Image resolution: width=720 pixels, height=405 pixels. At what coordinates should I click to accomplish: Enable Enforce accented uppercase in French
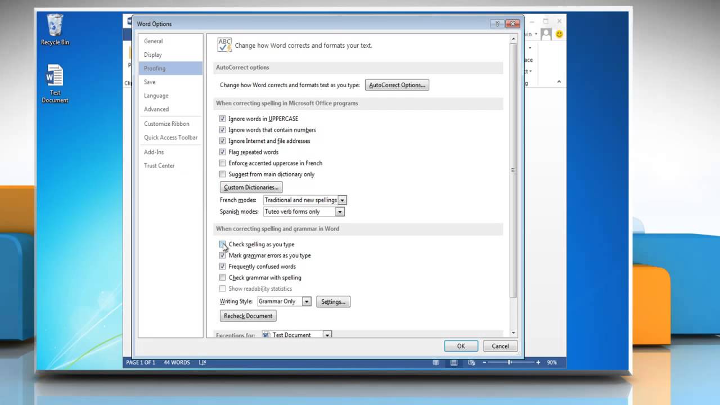(223, 163)
